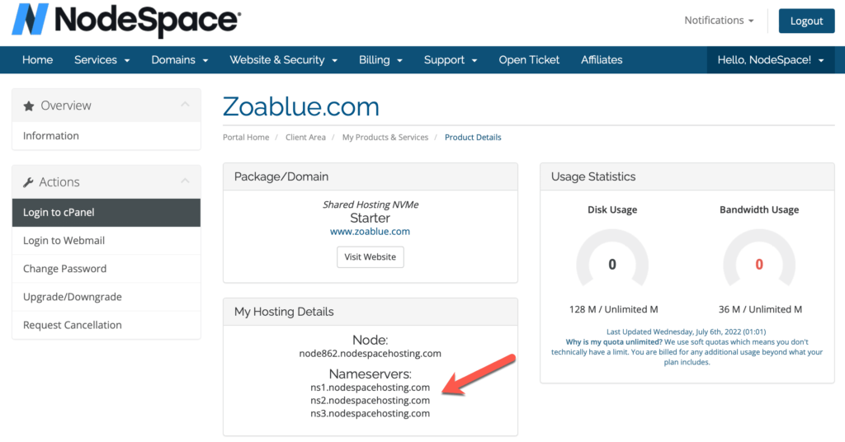Collapse the Overview panel chevron

[185, 105]
